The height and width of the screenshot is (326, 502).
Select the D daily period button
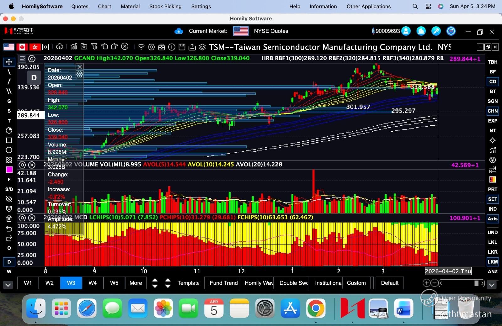9,262
